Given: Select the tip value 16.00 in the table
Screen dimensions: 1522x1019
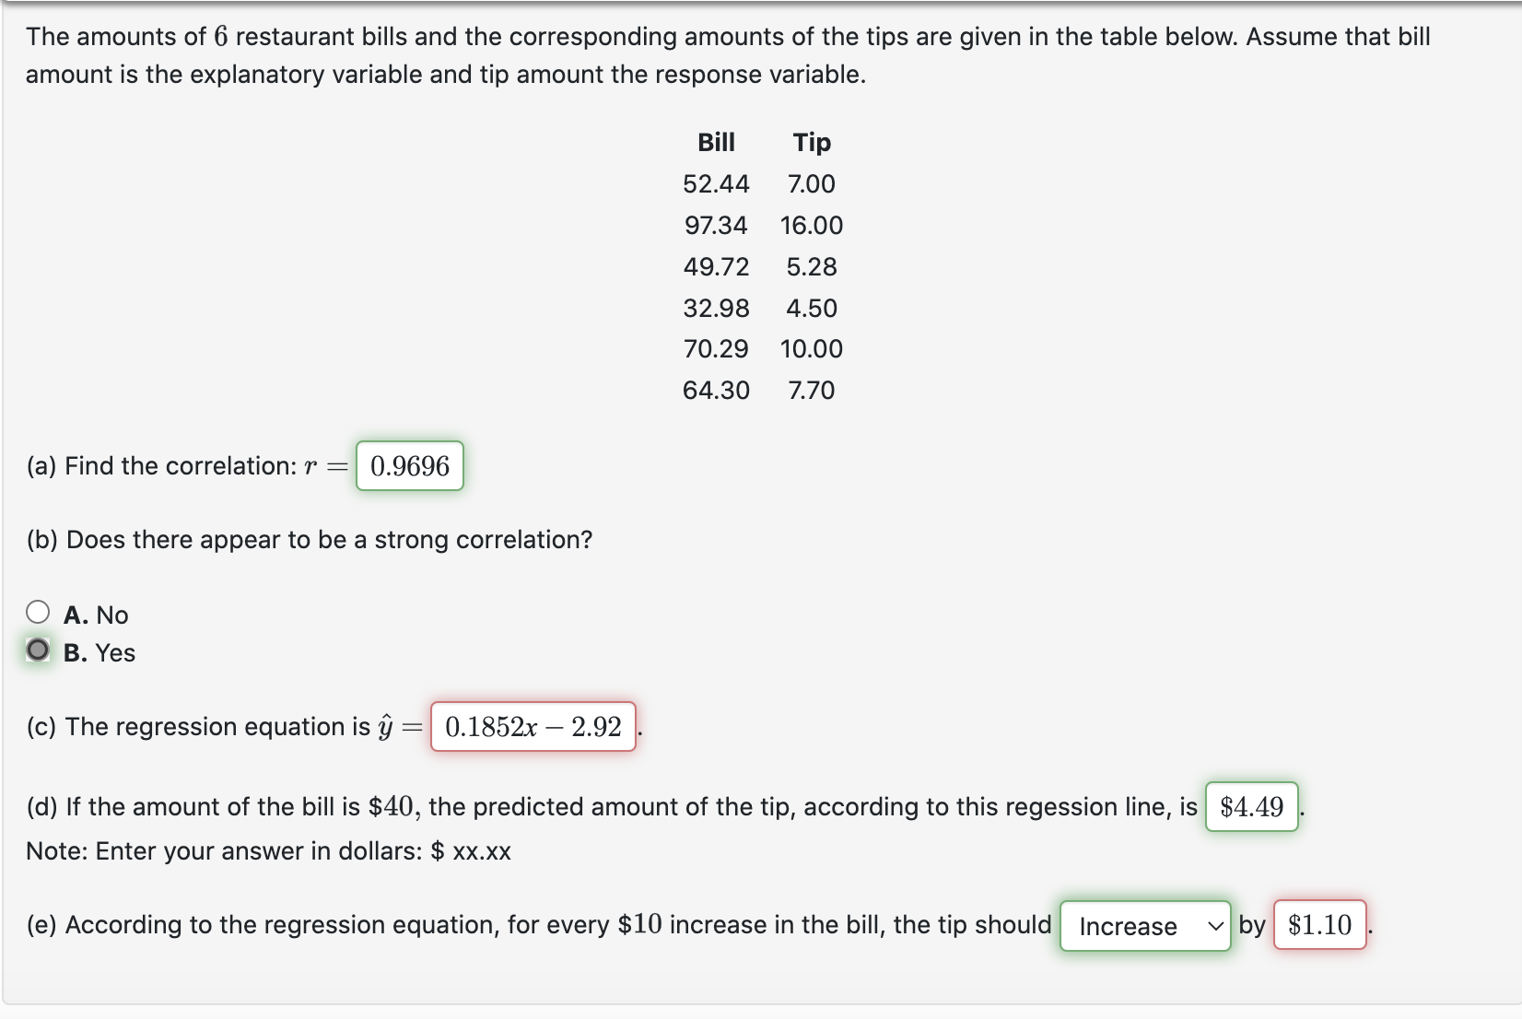Looking at the screenshot, I should pyautogui.click(x=811, y=225).
